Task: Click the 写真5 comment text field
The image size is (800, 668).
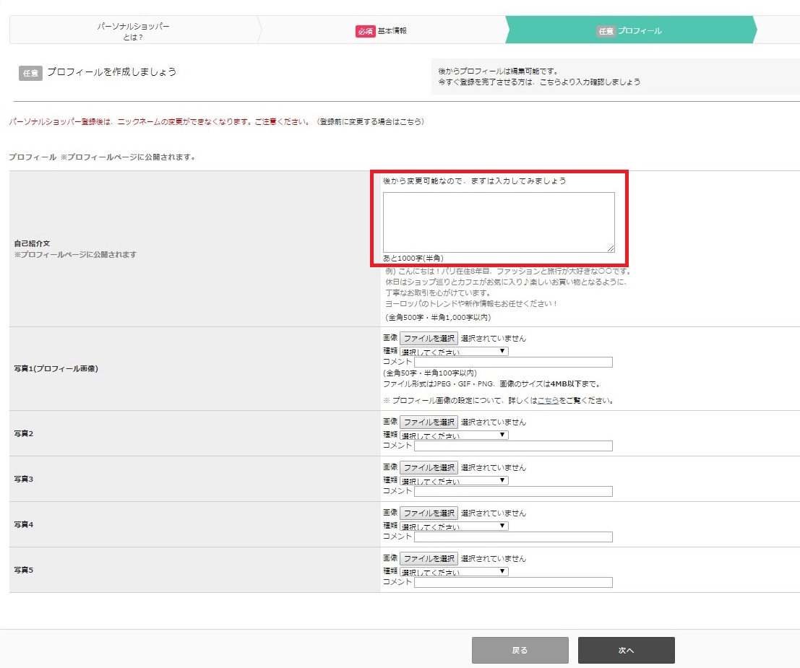Action: point(513,582)
